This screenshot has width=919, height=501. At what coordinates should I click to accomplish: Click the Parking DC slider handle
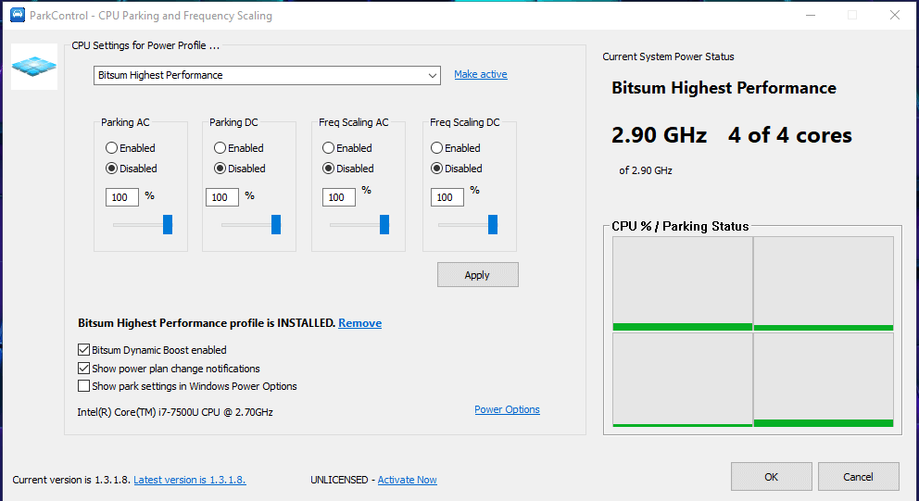276,225
